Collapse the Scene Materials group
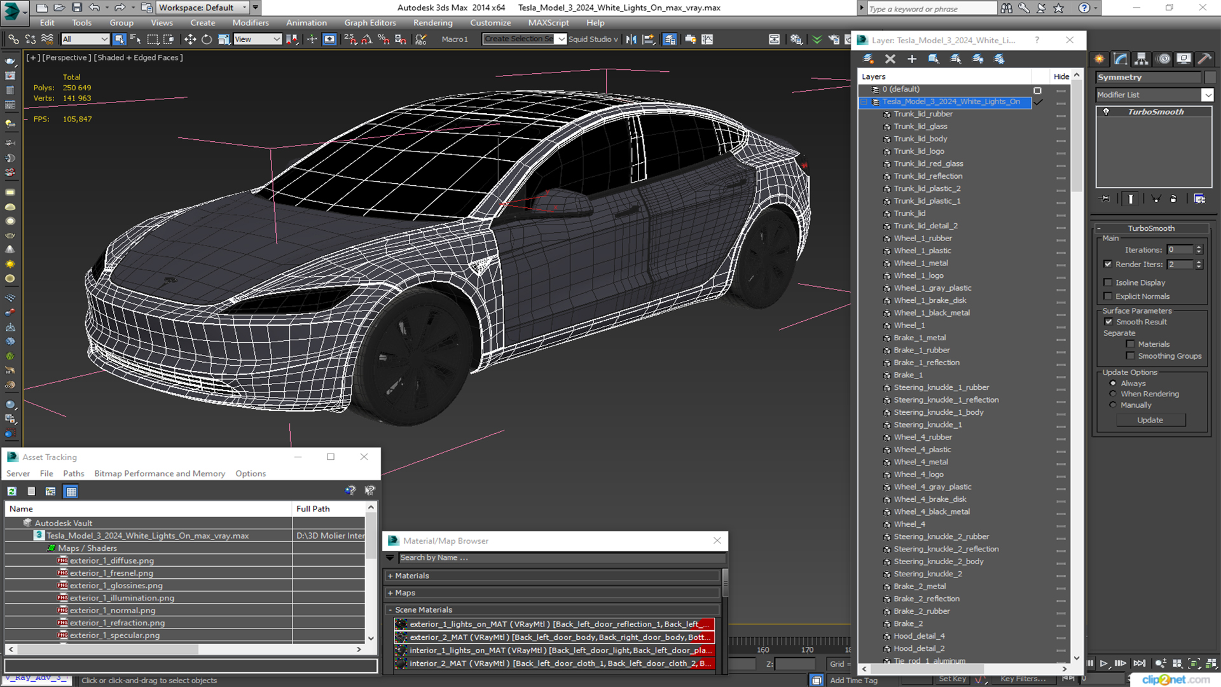 (552, 610)
